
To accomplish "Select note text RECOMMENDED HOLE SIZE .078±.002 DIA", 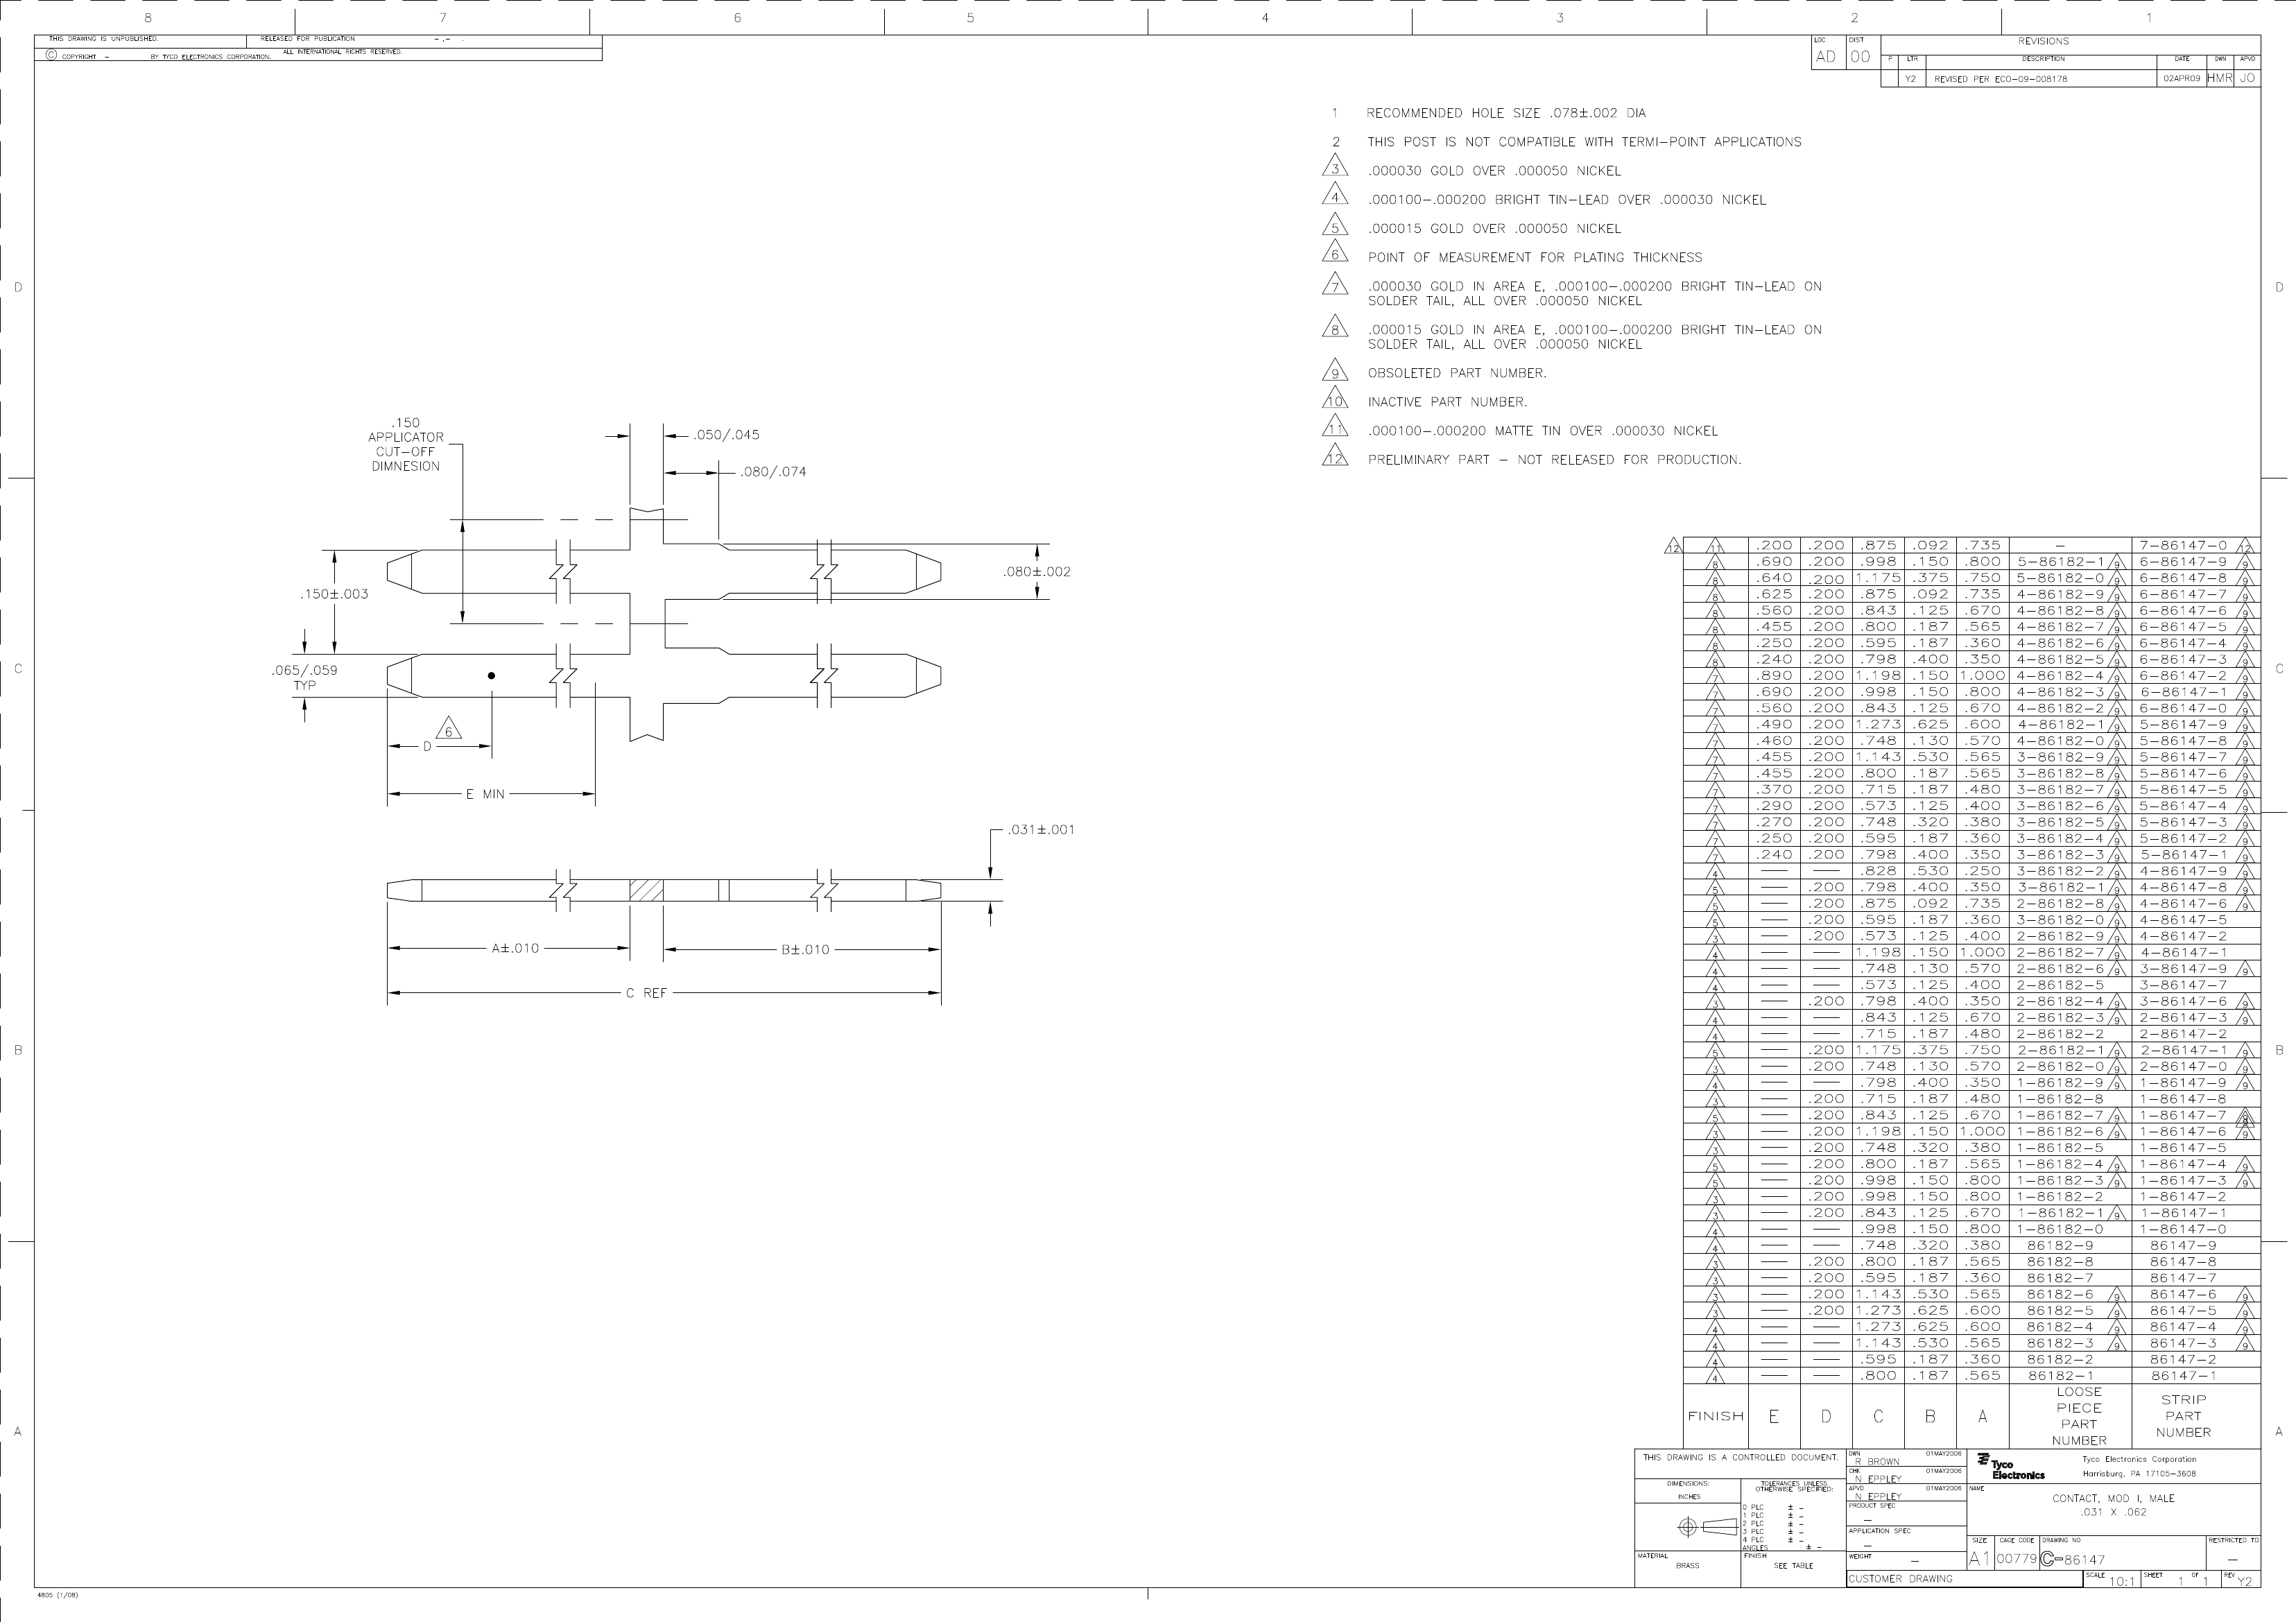I will tap(1506, 113).
